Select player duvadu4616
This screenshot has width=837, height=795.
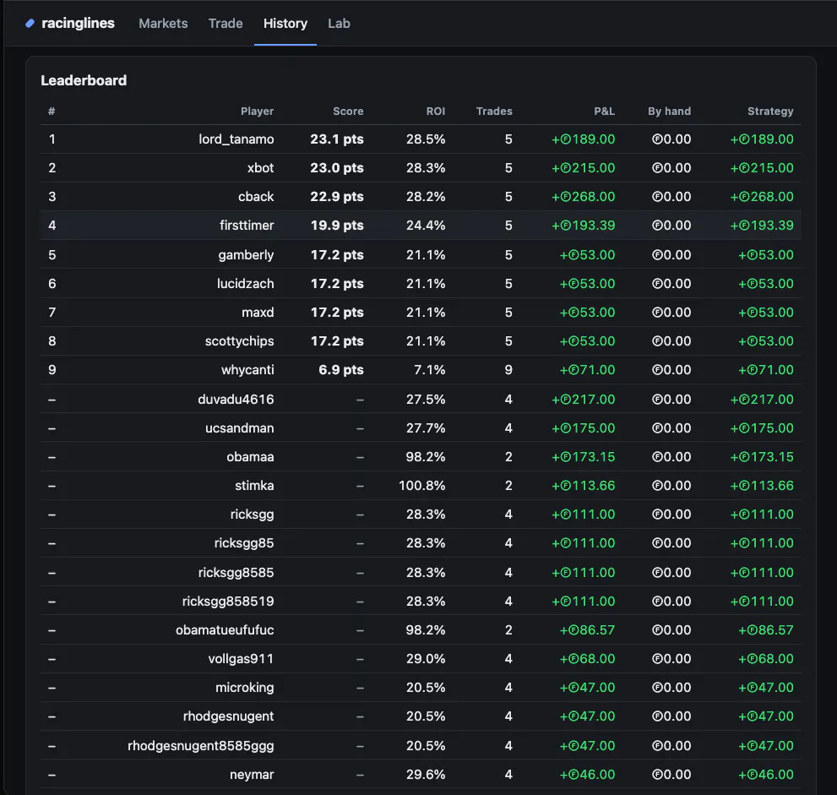tap(236, 400)
